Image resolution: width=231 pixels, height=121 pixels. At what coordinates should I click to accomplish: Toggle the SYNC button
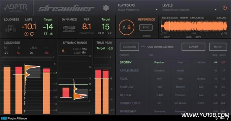pyautogui.click(x=146, y=27)
